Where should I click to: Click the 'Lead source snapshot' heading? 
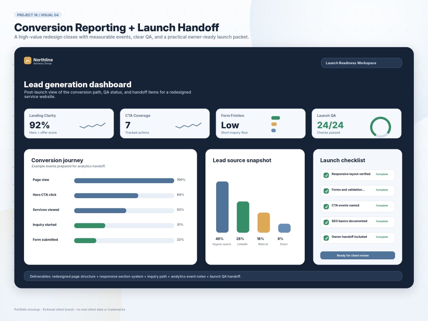(242, 160)
